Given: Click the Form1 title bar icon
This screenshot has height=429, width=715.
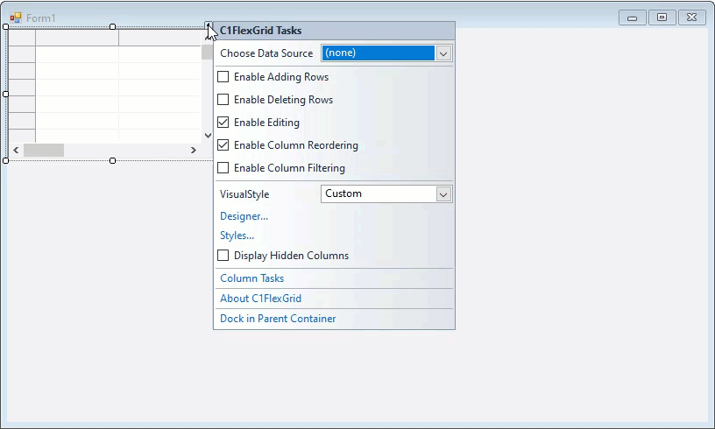Looking at the screenshot, I should tap(16, 18).
